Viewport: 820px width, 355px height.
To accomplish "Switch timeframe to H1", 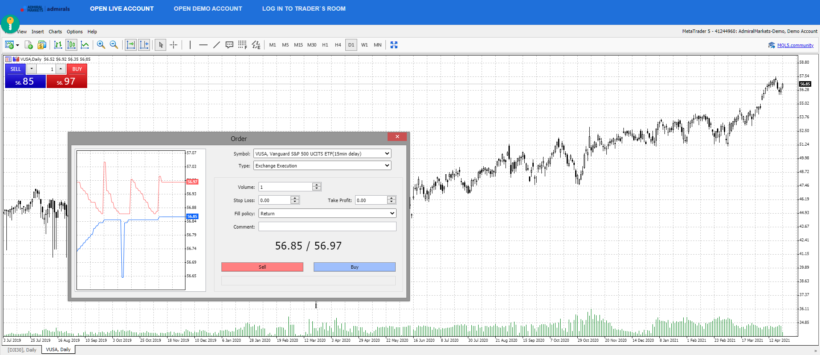I will [325, 45].
